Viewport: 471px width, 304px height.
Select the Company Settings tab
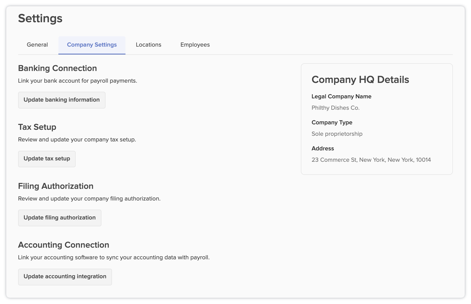(92, 45)
